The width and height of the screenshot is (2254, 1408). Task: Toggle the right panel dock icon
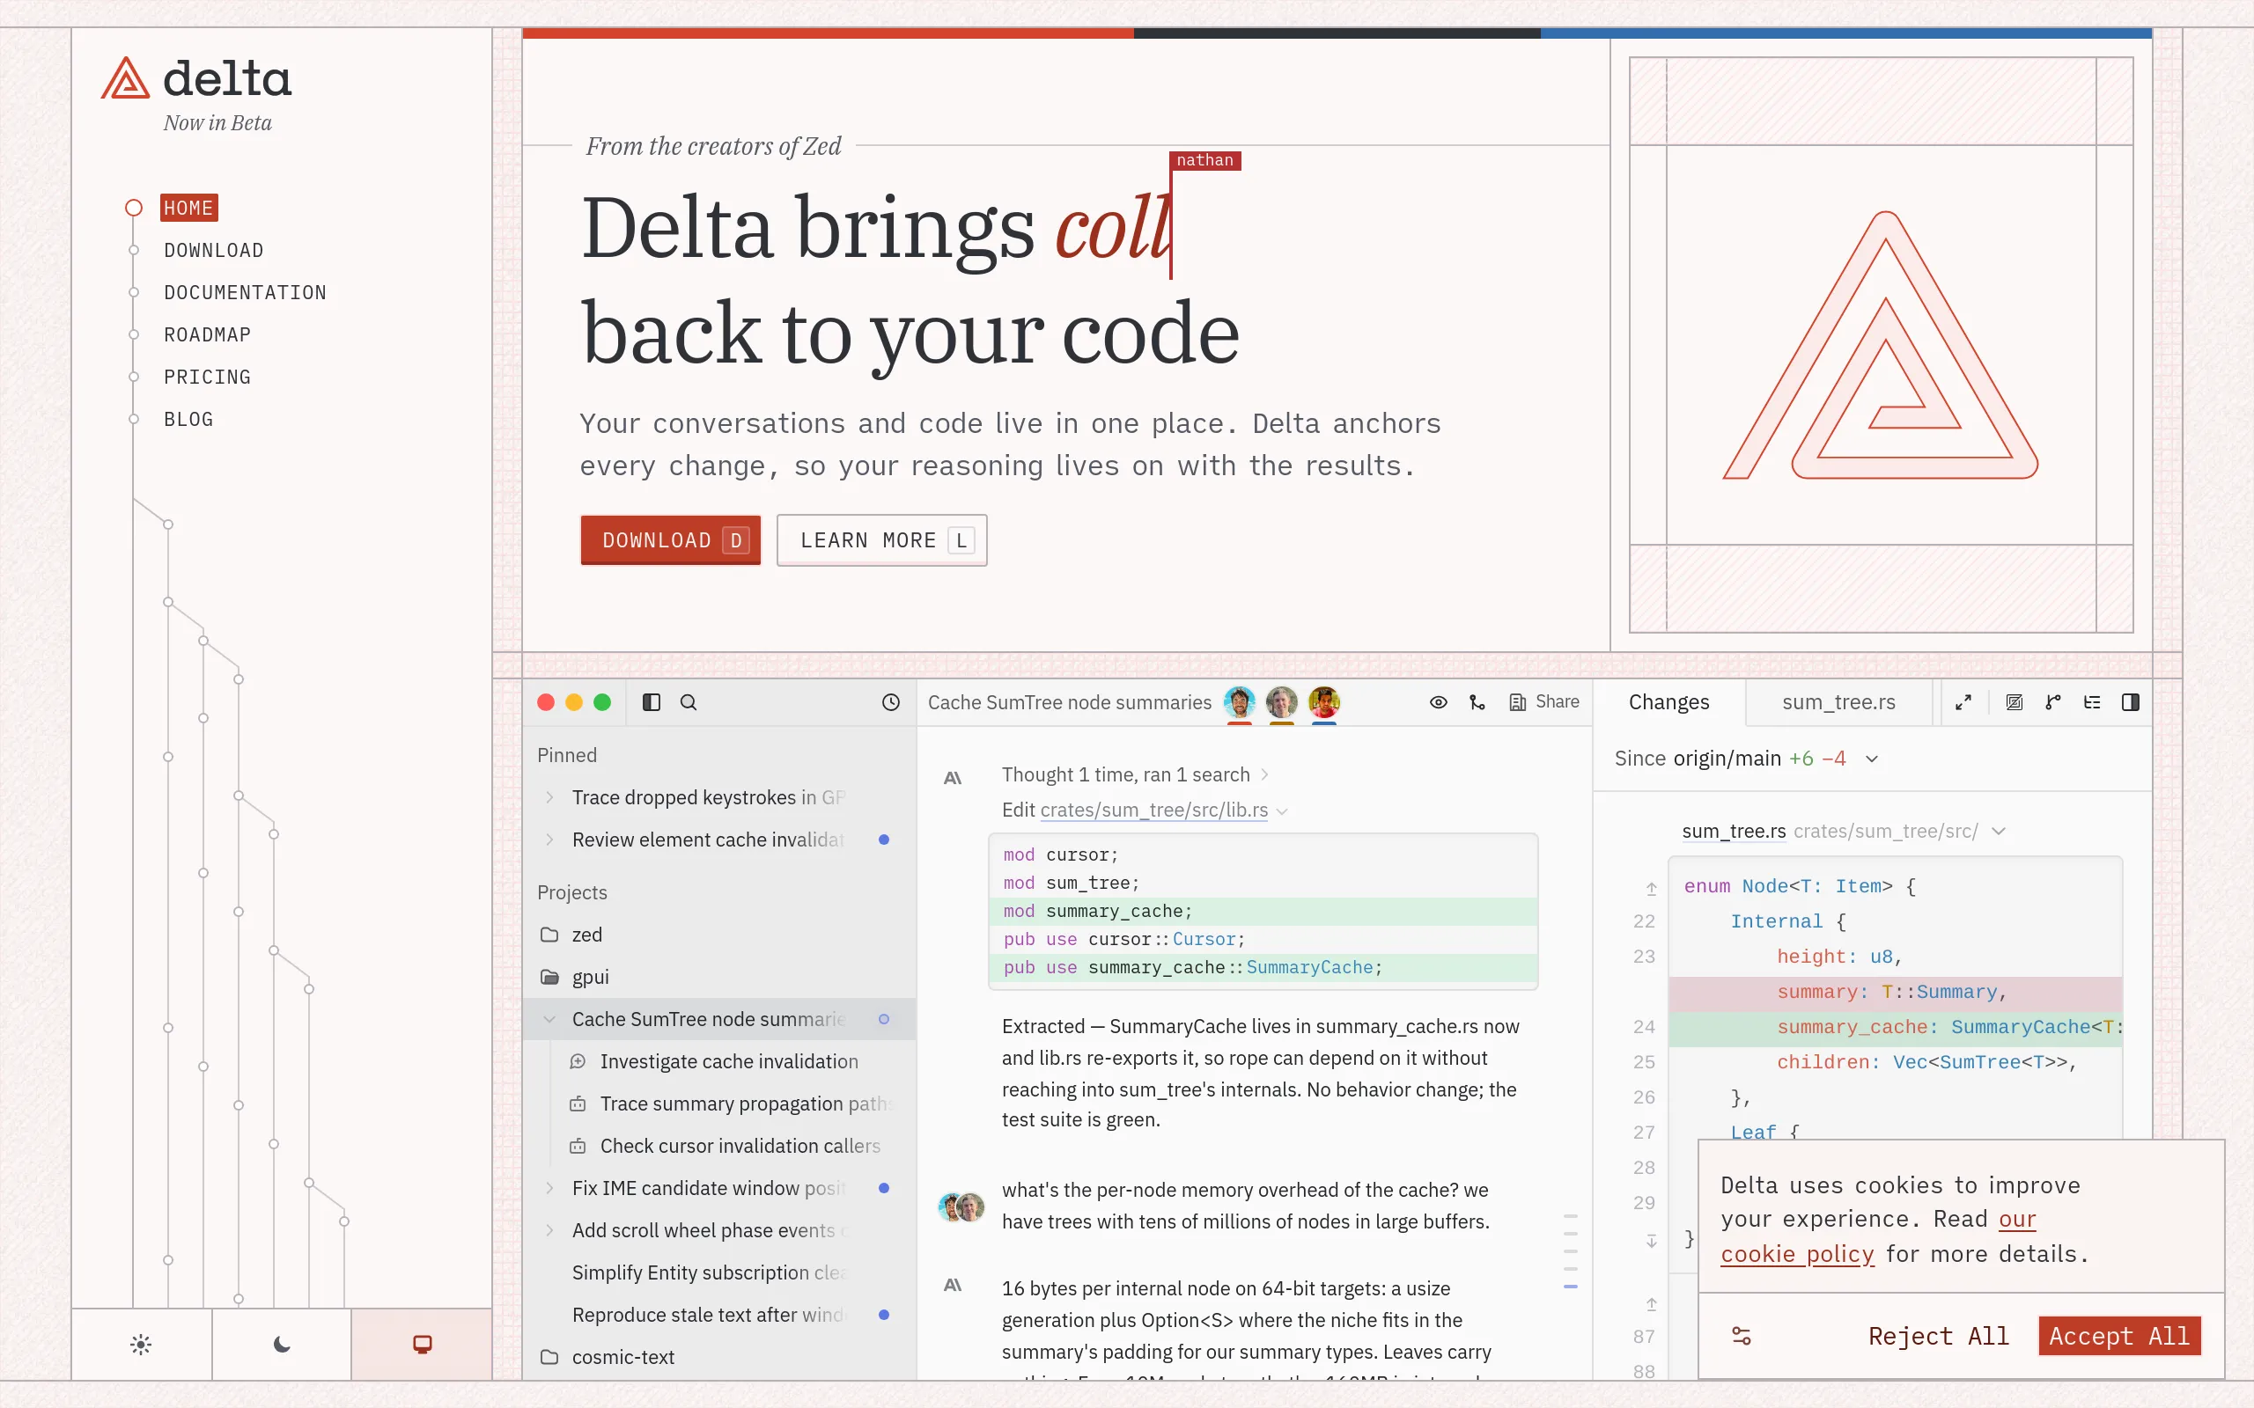click(x=2130, y=702)
